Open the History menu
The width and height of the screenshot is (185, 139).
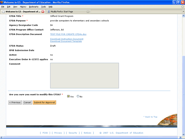(x=23, y=7)
